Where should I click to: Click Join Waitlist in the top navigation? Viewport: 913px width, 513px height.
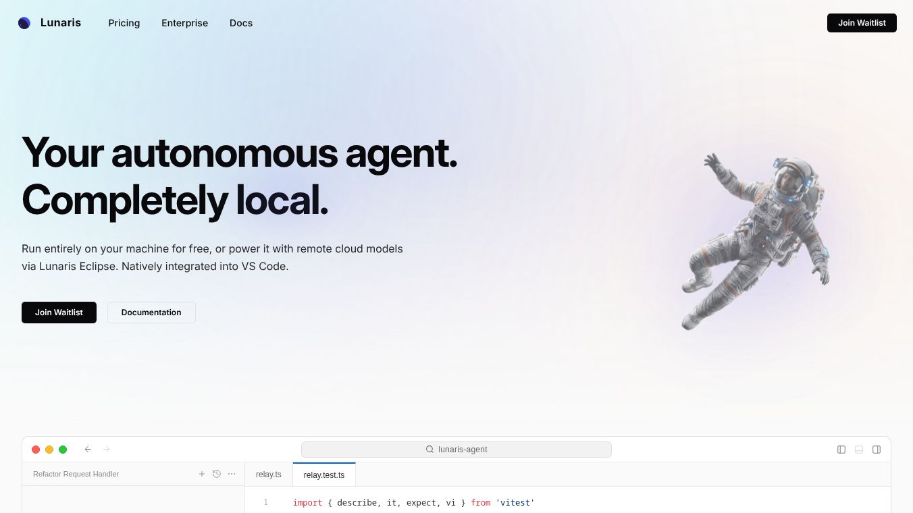point(862,23)
